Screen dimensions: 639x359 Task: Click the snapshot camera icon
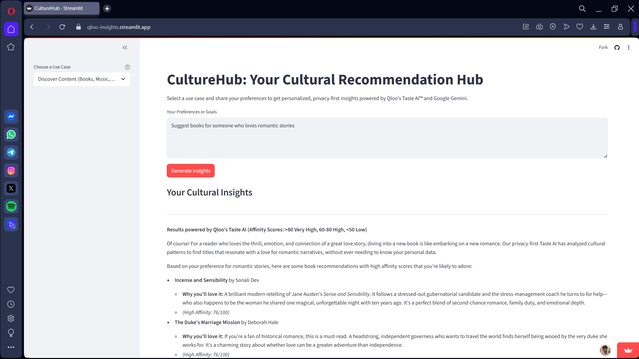(539, 27)
